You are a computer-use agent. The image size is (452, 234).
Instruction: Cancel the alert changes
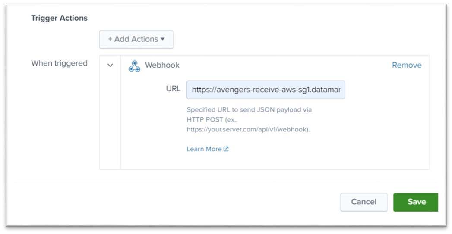tap(364, 202)
